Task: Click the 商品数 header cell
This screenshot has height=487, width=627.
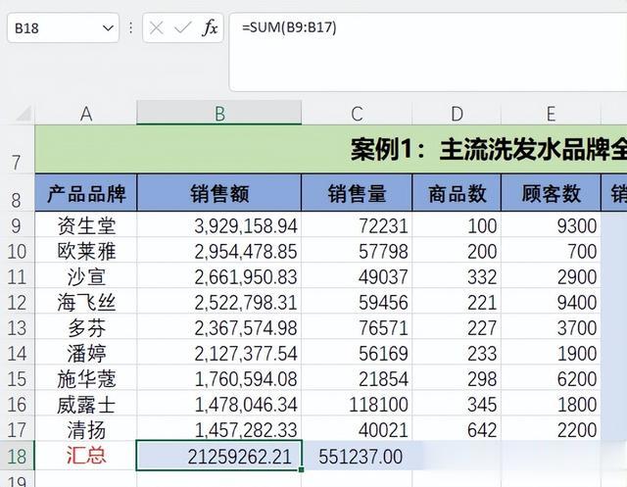Action: [x=457, y=192]
